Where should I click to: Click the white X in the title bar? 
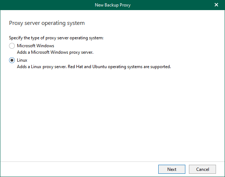click(216, 5)
